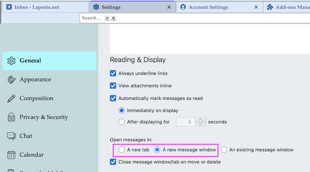
Task: Click the Privacy padlock icon
Action: tap(11, 117)
